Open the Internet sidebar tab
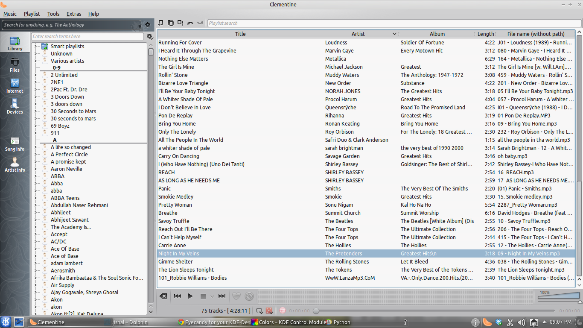This screenshot has height=328, width=583. 15,86
